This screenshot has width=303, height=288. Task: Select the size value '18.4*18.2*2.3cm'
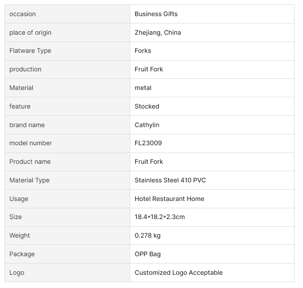pos(160,217)
